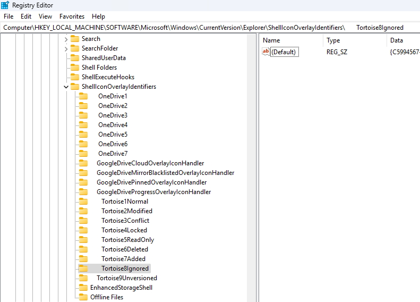The height and width of the screenshot is (302, 420).
Task: Open the Favorites menu
Action: pos(72,16)
